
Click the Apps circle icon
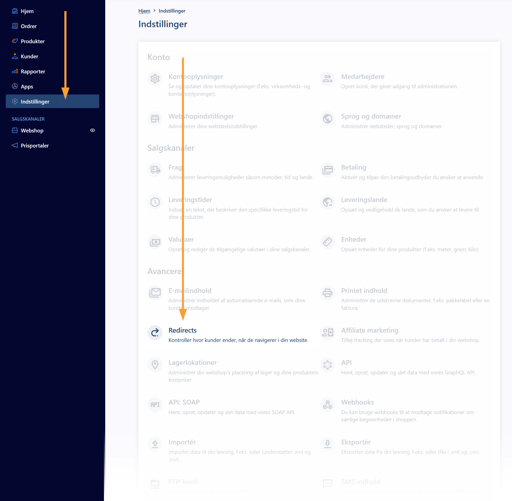[15, 86]
